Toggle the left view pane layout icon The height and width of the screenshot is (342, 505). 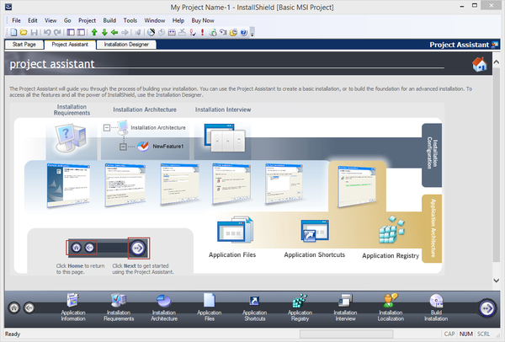pos(71,32)
